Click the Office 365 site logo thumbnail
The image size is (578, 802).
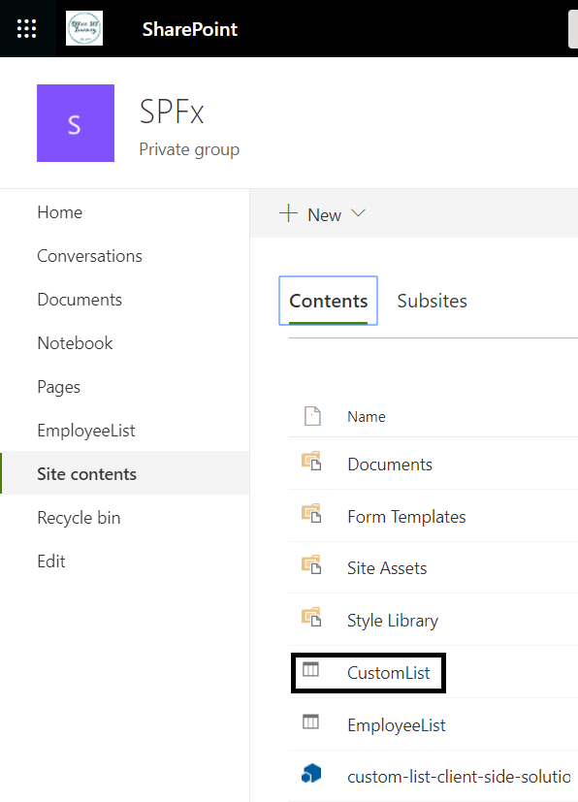(x=84, y=28)
